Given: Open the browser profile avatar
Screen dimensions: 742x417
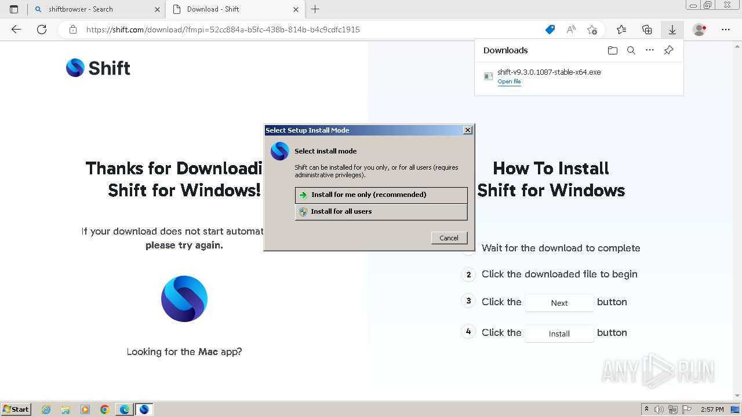Looking at the screenshot, I should coord(700,30).
